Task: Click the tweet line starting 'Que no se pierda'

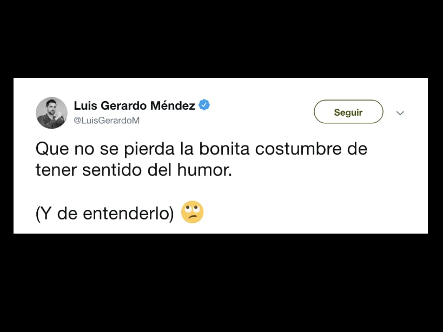Action: pyautogui.click(x=201, y=149)
